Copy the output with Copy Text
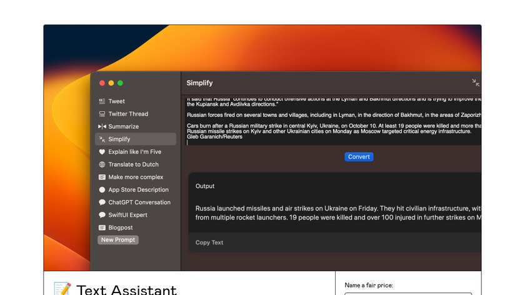525x295 pixels. pyautogui.click(x=209, y=242)
